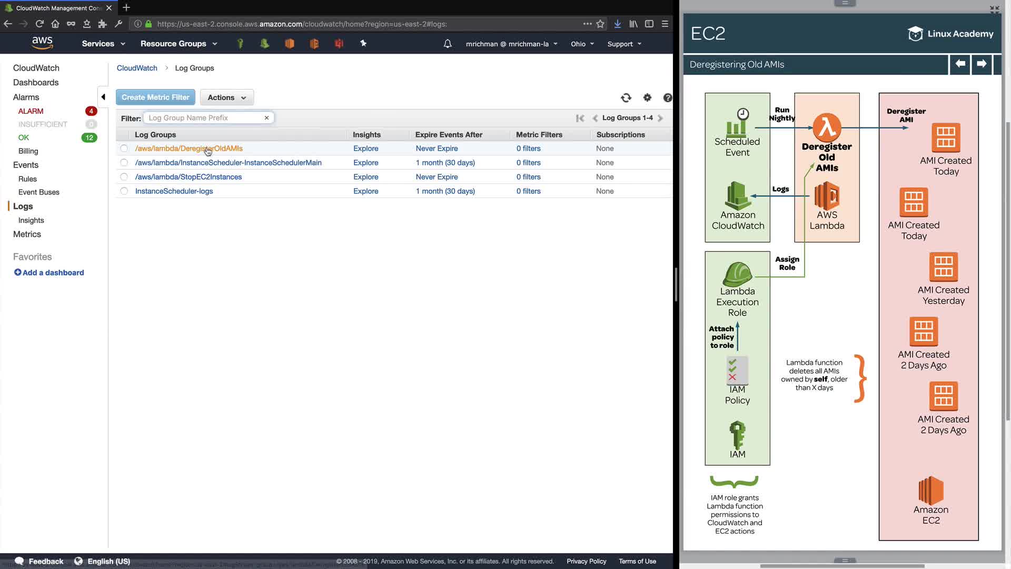
Task: Click the Log Group Name Prefix filter field
Action: tap(203, 118)
